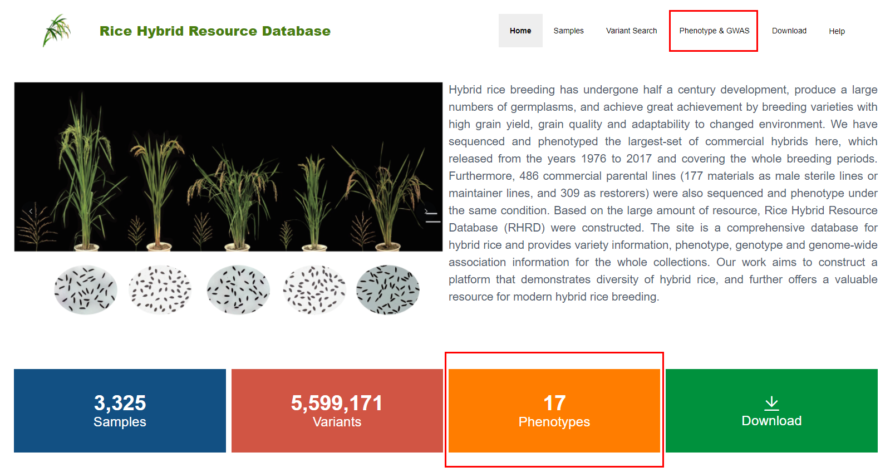
Task: Show previous slide with left carousel arrow
Action: click(31, 212)
